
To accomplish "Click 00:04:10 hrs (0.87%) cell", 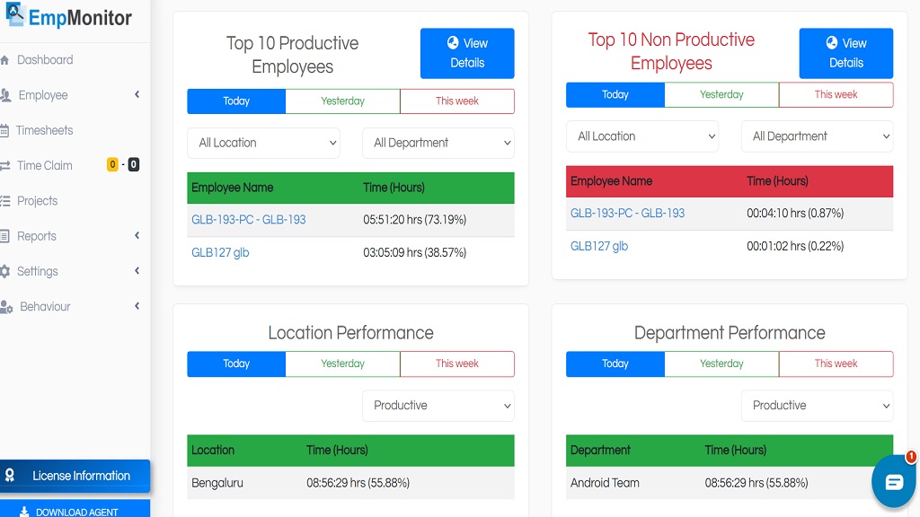I will (x=795, y=214).
